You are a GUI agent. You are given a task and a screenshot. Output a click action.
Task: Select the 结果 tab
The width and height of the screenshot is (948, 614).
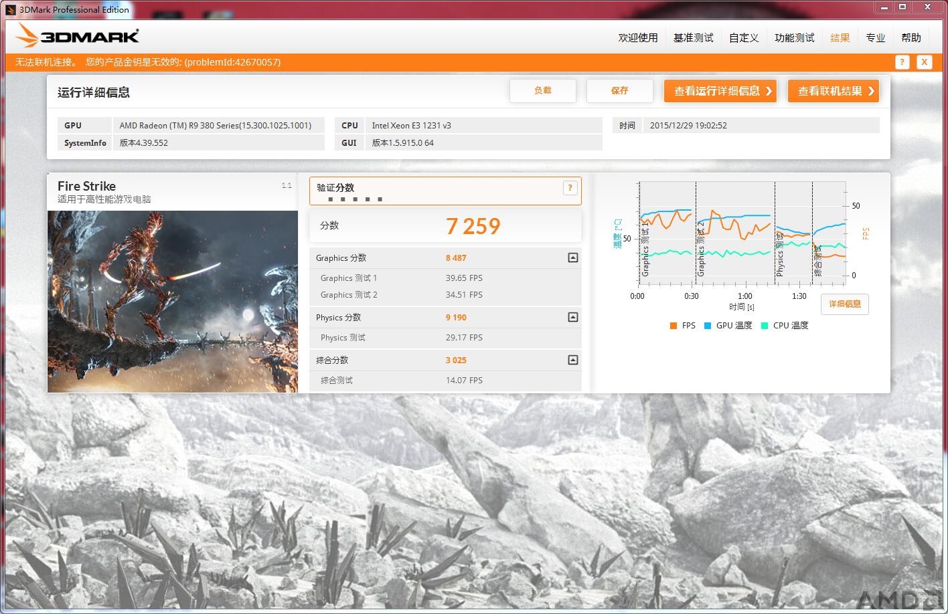(x=840, y=38)
